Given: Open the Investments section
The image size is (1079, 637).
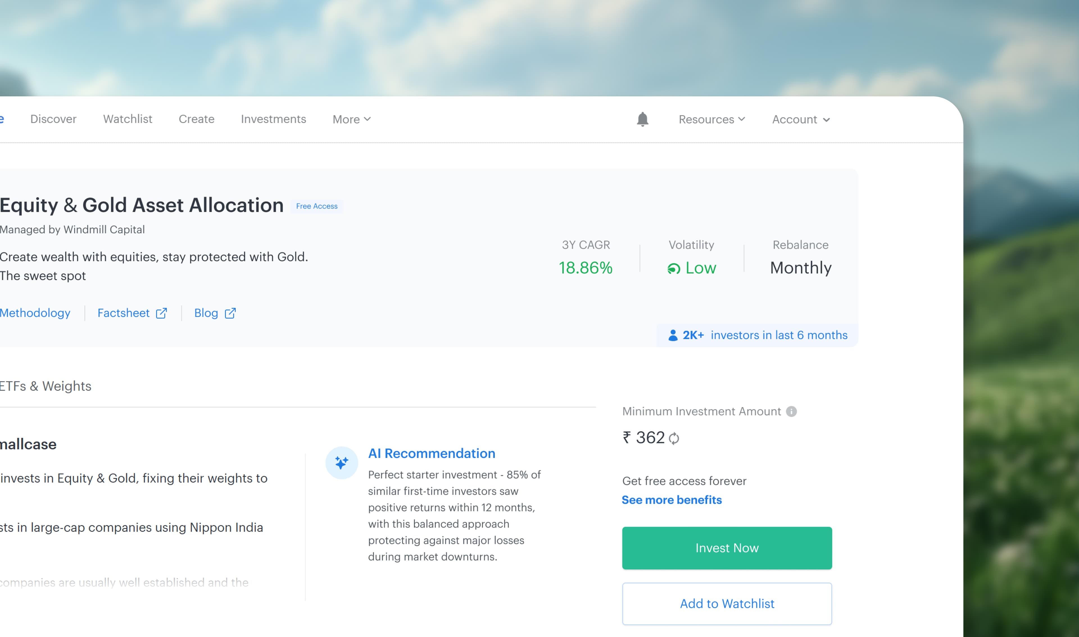Looking at the screenshot, I should coord(273,119).
